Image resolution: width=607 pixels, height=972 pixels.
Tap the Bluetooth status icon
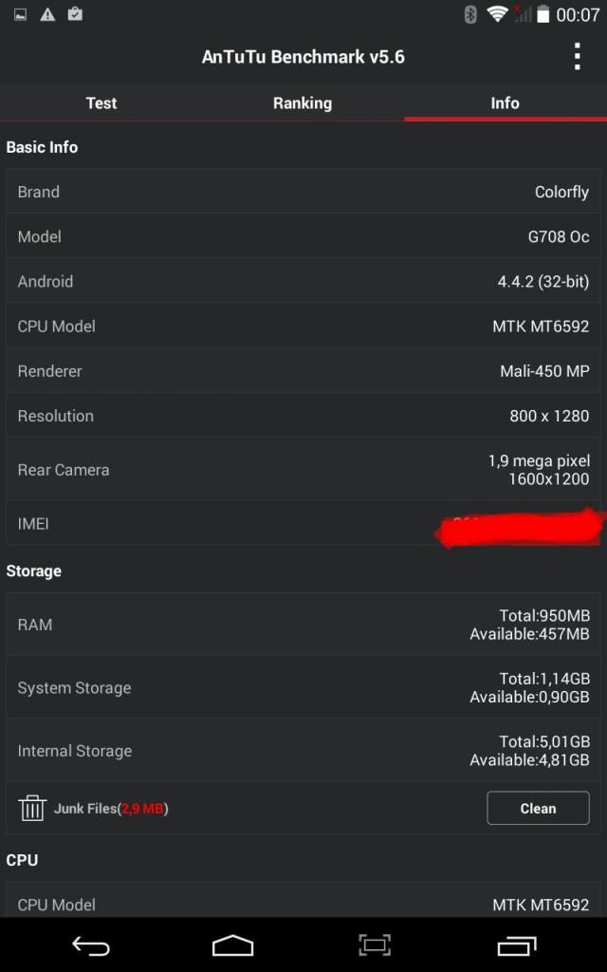[x=470, y=14]
